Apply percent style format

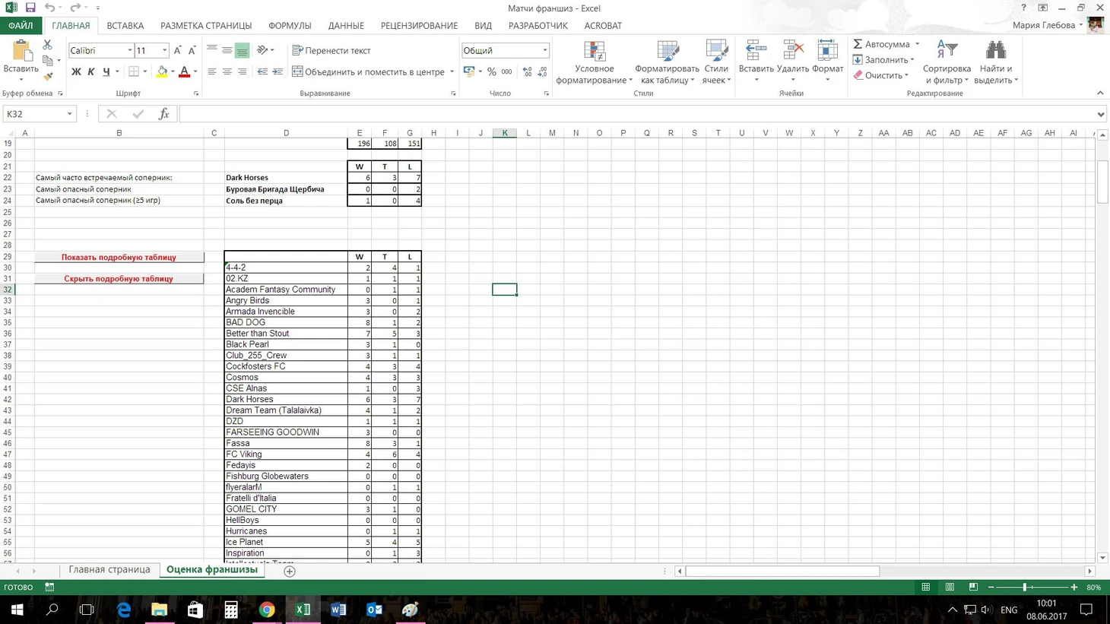pyautogui.click(x=492, y=71)
